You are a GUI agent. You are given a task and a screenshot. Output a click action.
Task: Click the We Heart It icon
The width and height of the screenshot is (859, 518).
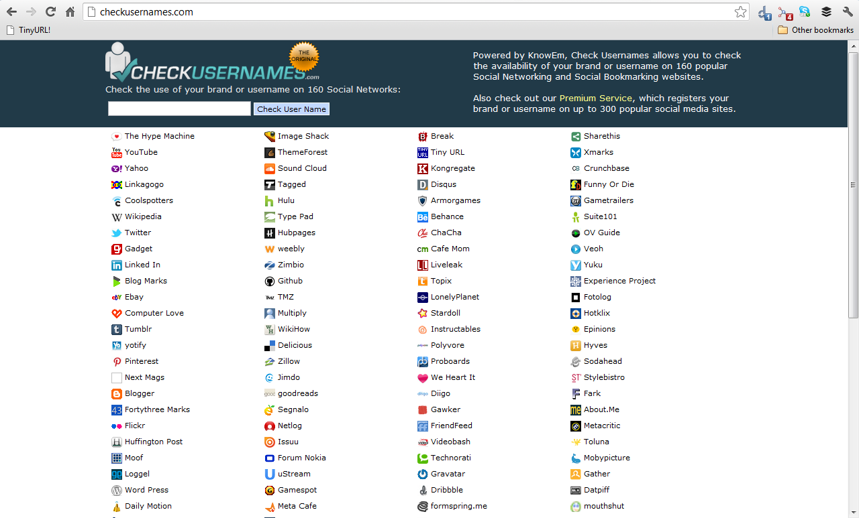tap(423, 377)
